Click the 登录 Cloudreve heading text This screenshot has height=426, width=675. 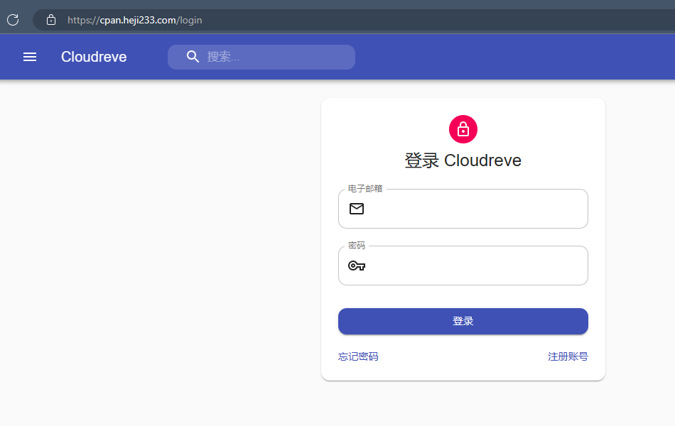463,160
